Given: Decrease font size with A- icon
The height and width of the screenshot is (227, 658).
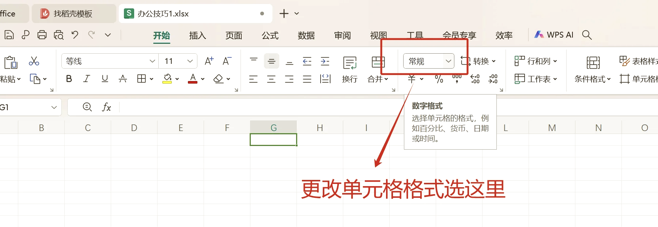Looking at the screenshot, I should point(227,61).
